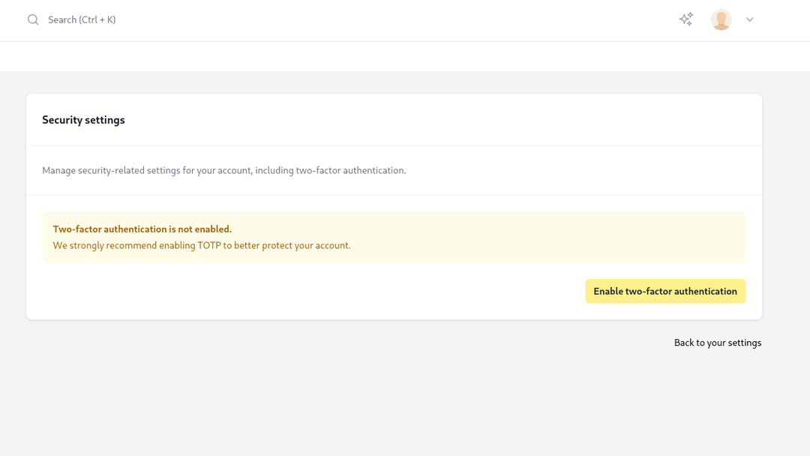
Task: Follow the Back to your settings link
Action: 717,342
